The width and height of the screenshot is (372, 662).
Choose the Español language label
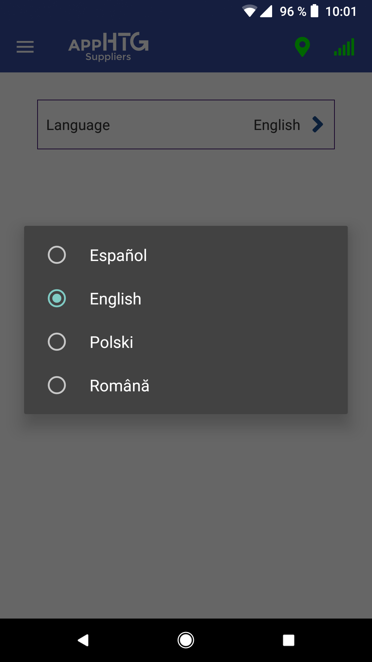tap(118, 255)
